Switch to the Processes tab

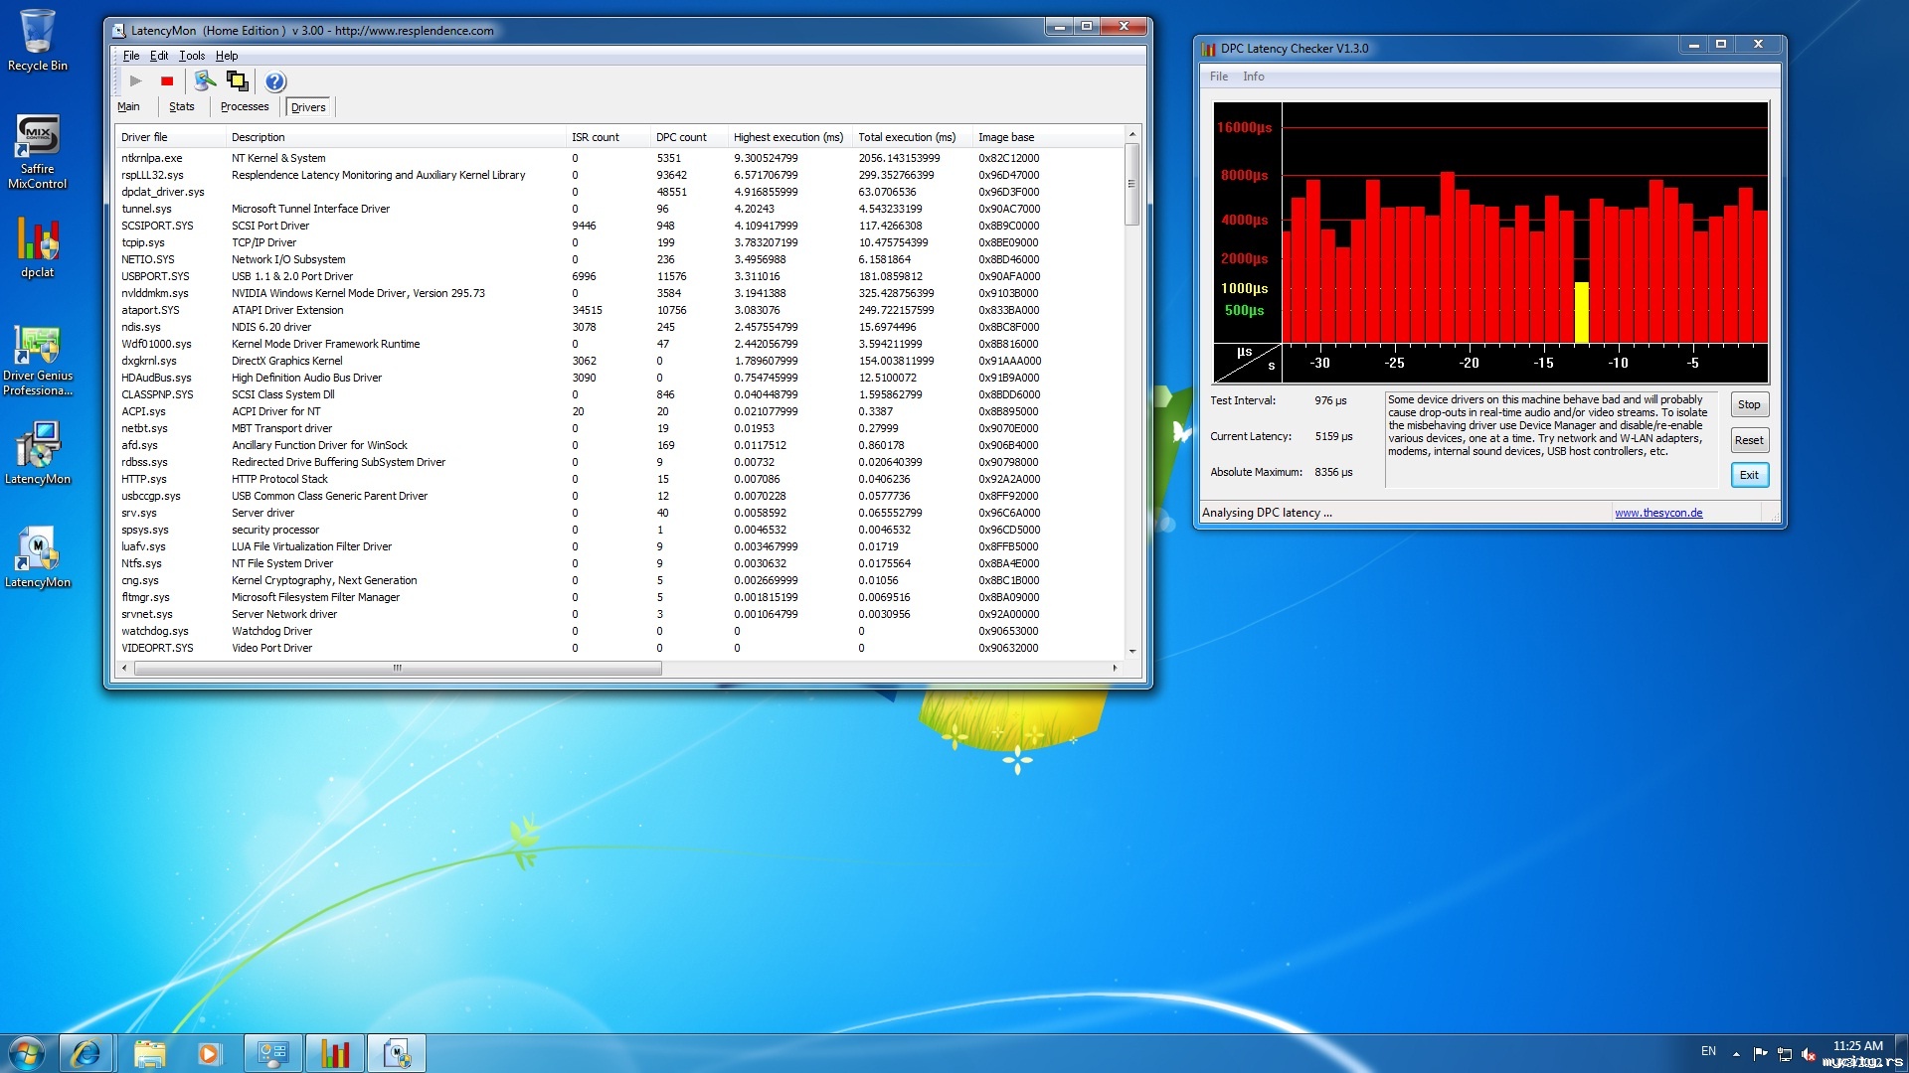[x=245, y=107]
